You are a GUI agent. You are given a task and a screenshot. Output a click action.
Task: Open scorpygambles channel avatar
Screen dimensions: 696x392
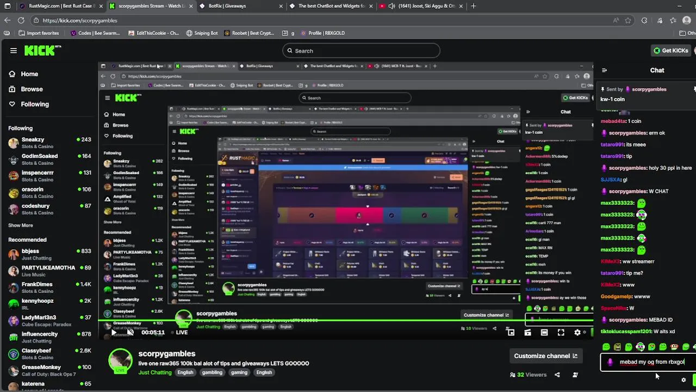point(120,361)
